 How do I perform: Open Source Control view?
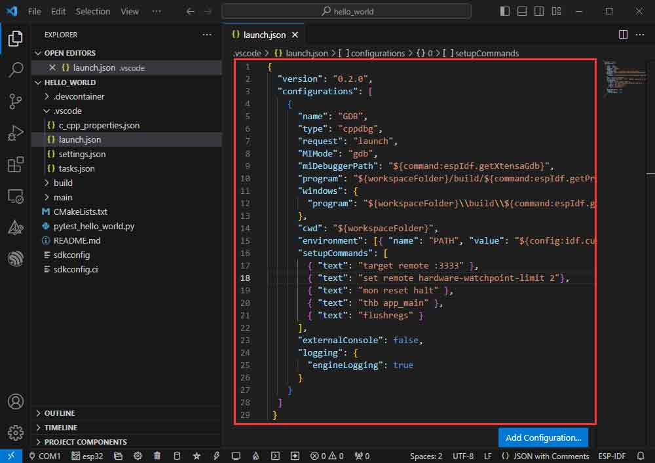pyautogui.click(x=16, y=101)
